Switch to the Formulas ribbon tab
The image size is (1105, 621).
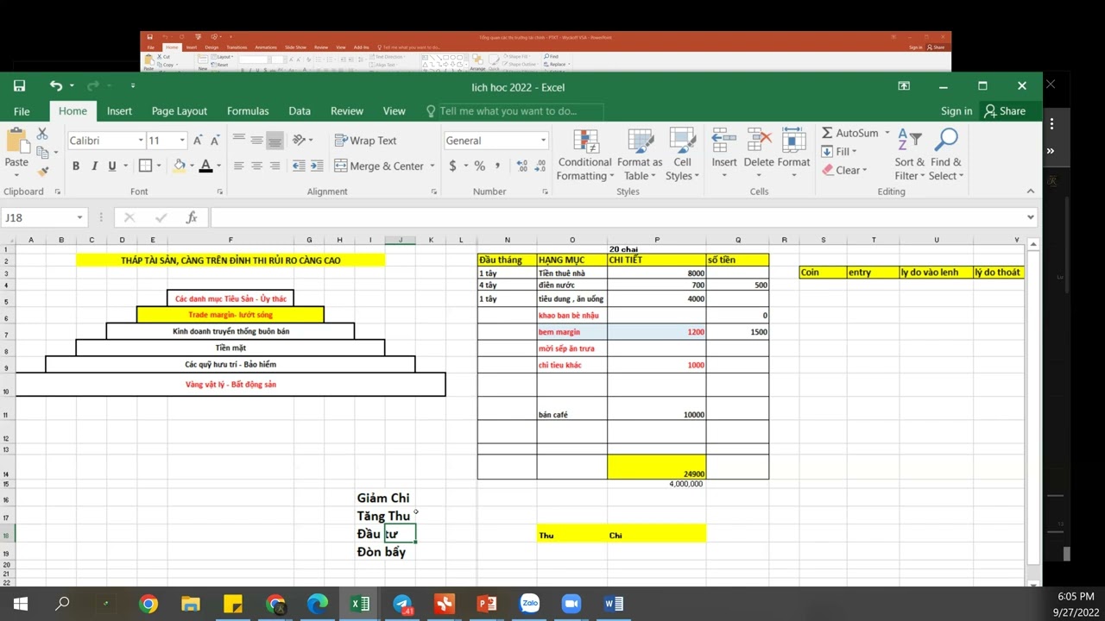(248, 111)
